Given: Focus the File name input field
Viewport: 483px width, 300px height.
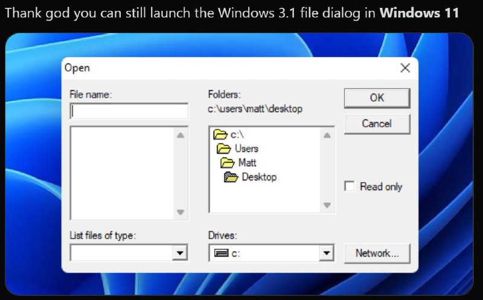Looking at the screenshot, I should [129, 111].
